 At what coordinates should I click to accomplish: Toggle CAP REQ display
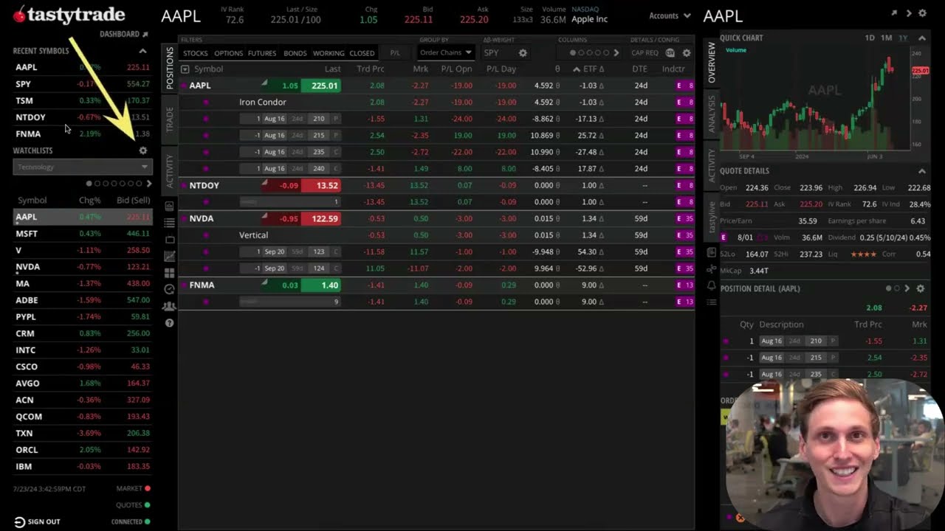(x=645, y=53)
